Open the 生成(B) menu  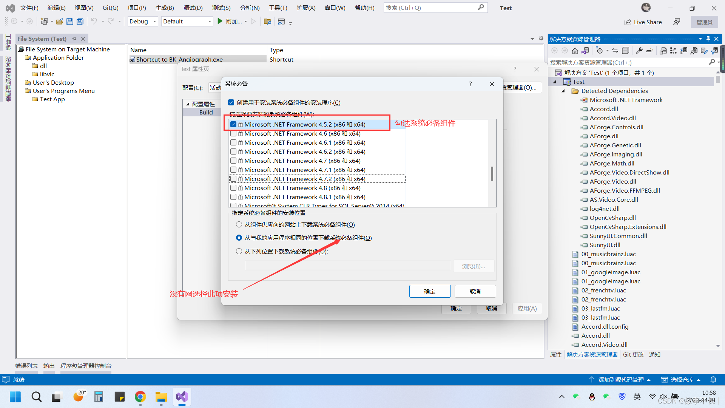pos(165,8)
